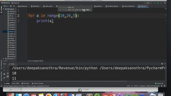
Task: Open fun.py in the project tree
Action: [x=11, y=18]
